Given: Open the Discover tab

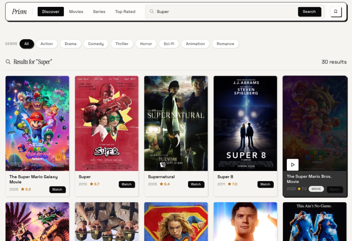Looking at the screenshot, I should 50,11.
